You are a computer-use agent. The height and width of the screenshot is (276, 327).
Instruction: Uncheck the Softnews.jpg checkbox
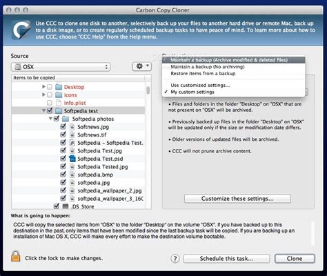point(63,126)
